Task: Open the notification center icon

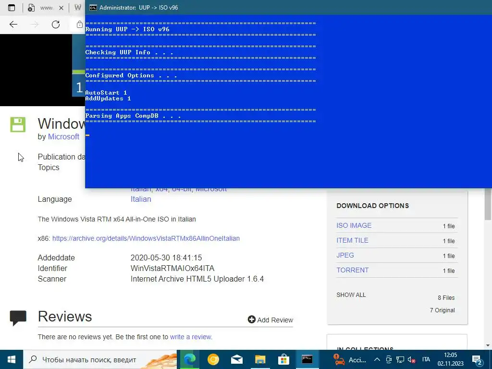Action: (477, 359)
